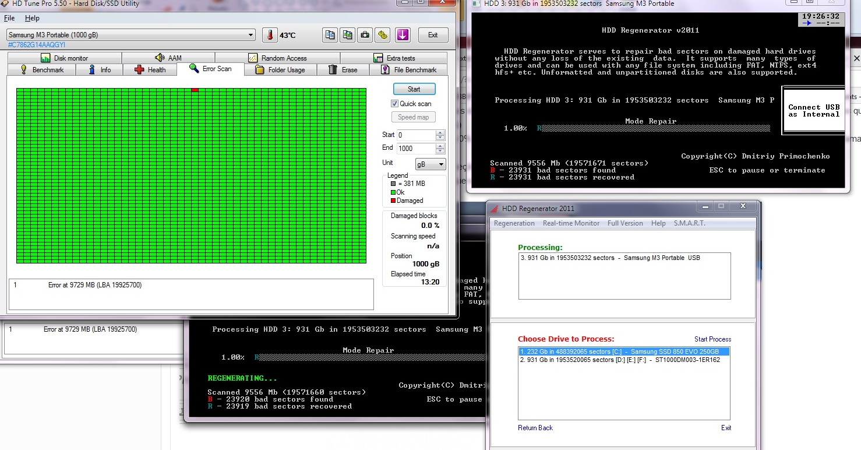Image resolution: width=861 pixels, height=450 pixels.
Task: Open the Extra tests tab
Action: pos(394,58)
